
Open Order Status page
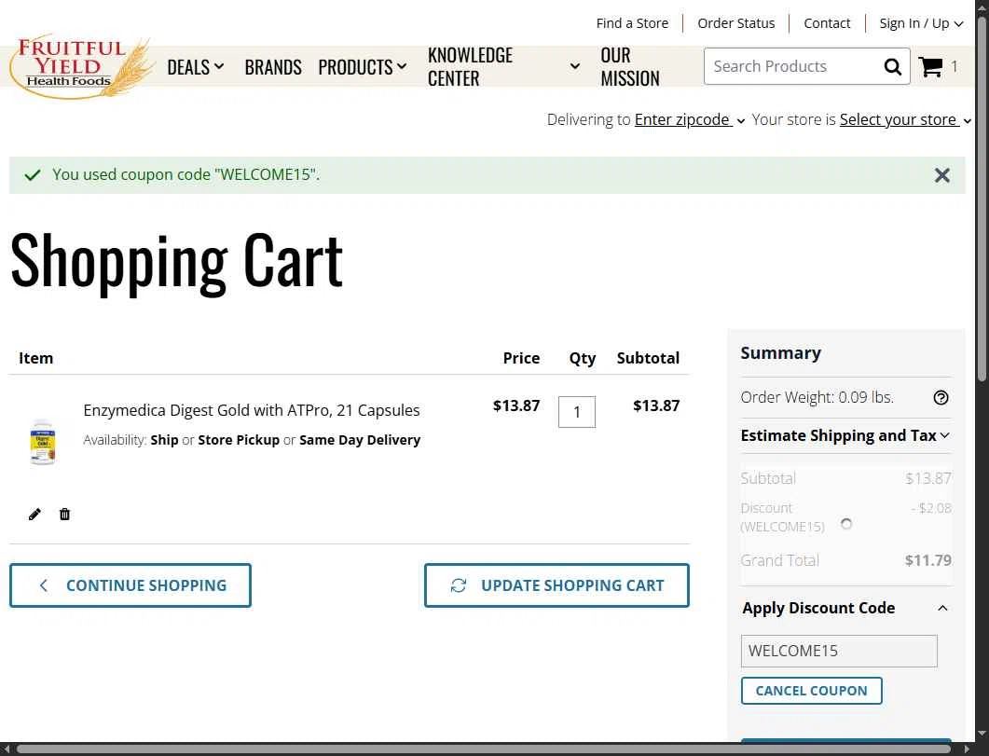[x=736, y=23]
